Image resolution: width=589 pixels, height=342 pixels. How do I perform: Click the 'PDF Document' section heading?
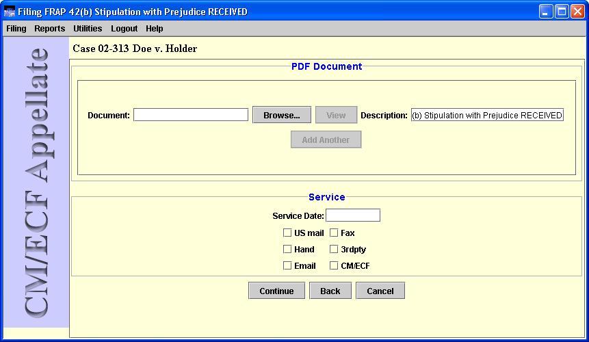click(327, 66)
